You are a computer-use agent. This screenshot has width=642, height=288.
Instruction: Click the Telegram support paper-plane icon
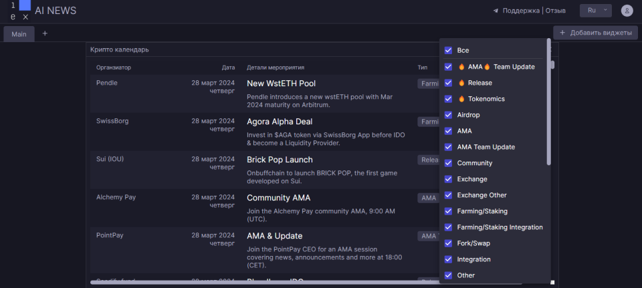click(496, 11)
